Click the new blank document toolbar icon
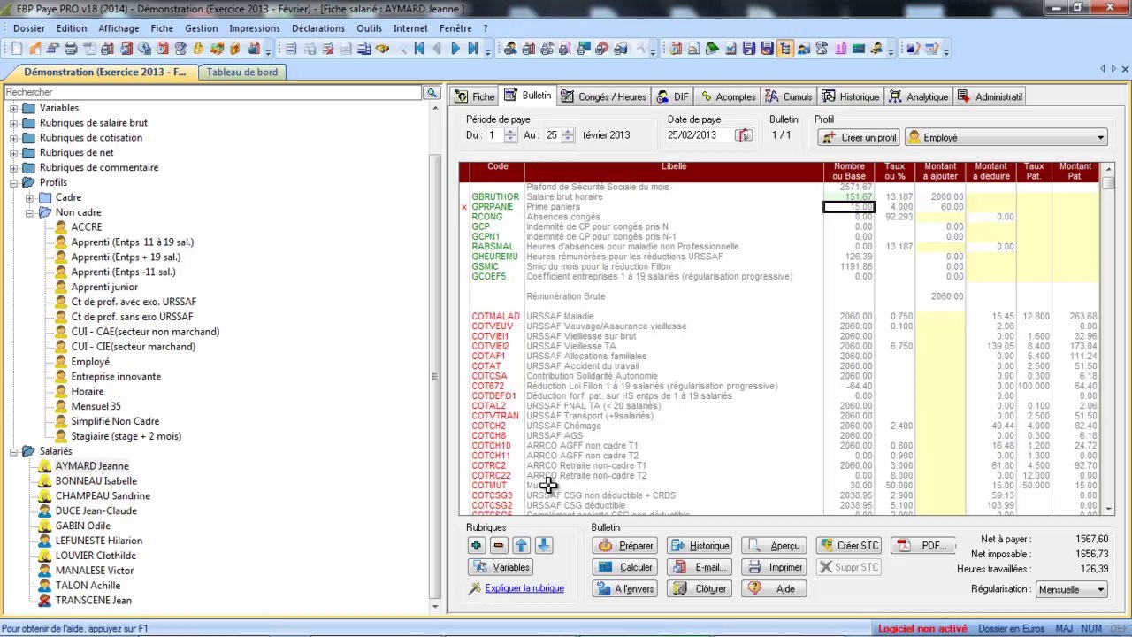 pos(16,49)
